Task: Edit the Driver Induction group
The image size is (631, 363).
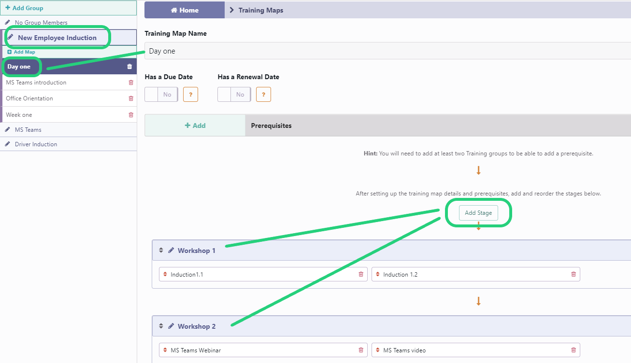Action: coord(7,143)
